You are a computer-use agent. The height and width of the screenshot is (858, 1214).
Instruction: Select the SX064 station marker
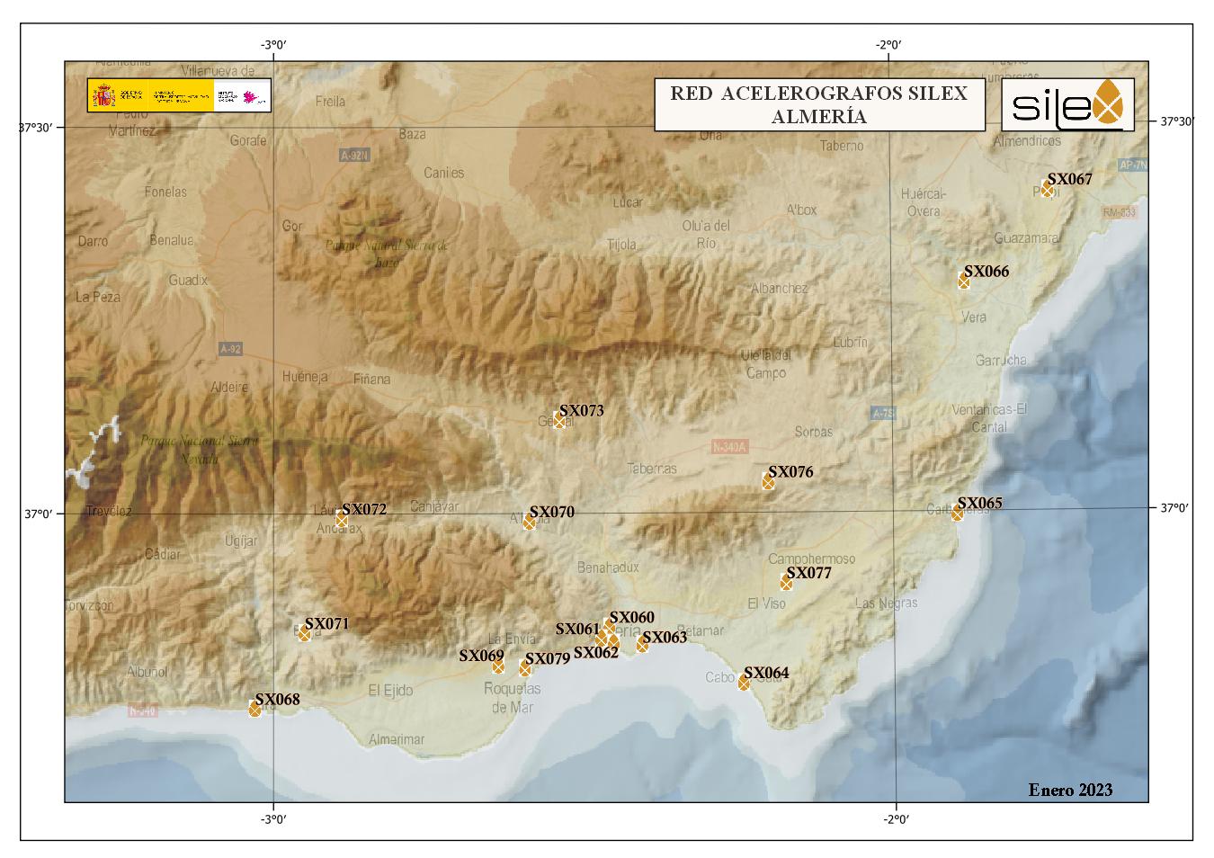[744, 683]
